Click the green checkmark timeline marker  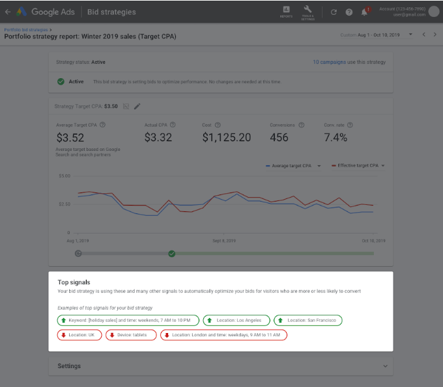click(172, 254)
